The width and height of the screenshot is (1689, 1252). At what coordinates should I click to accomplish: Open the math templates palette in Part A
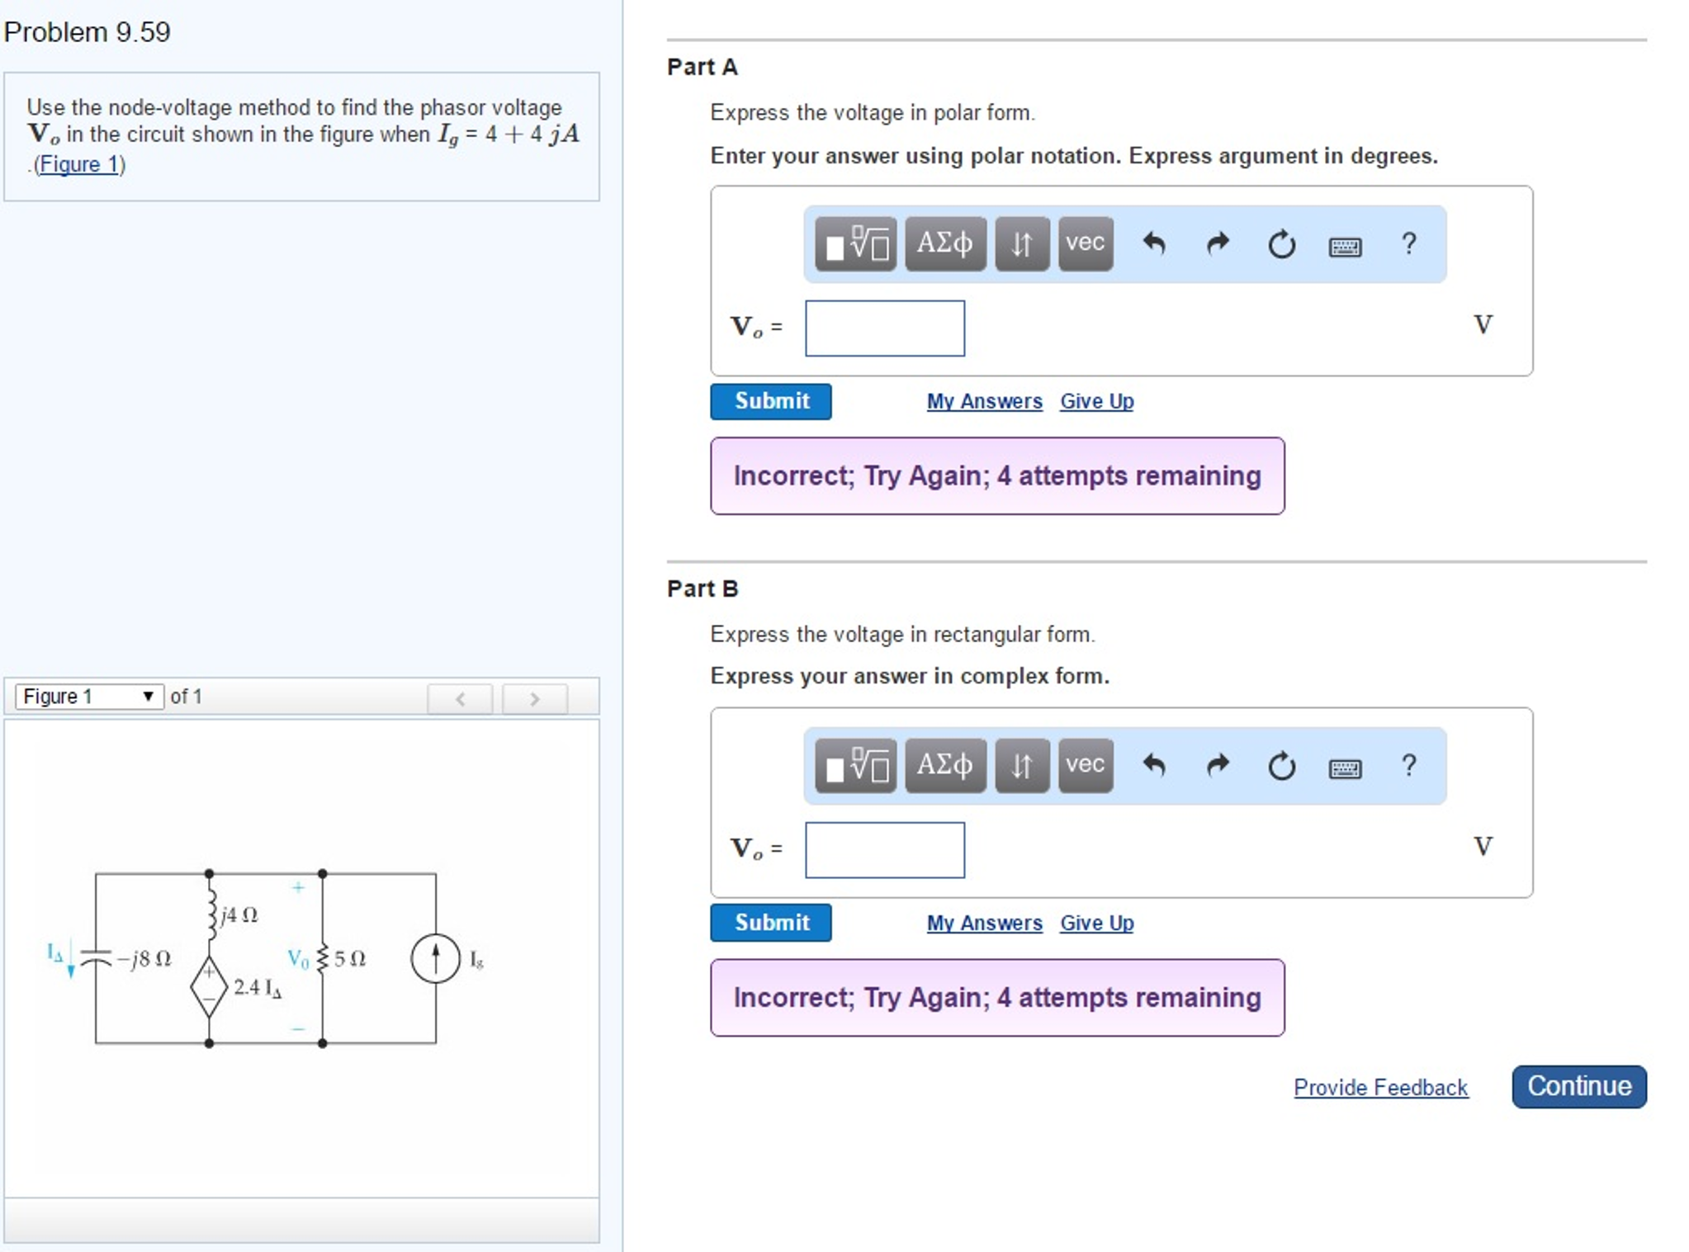854,242
